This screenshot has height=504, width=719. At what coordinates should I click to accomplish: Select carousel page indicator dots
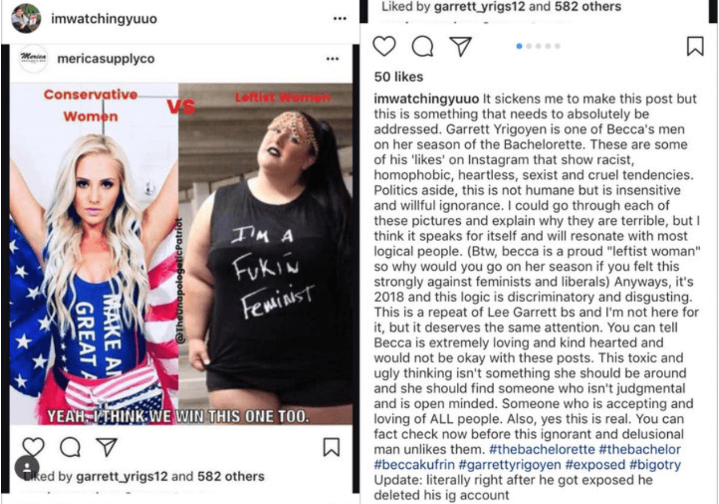539,46
